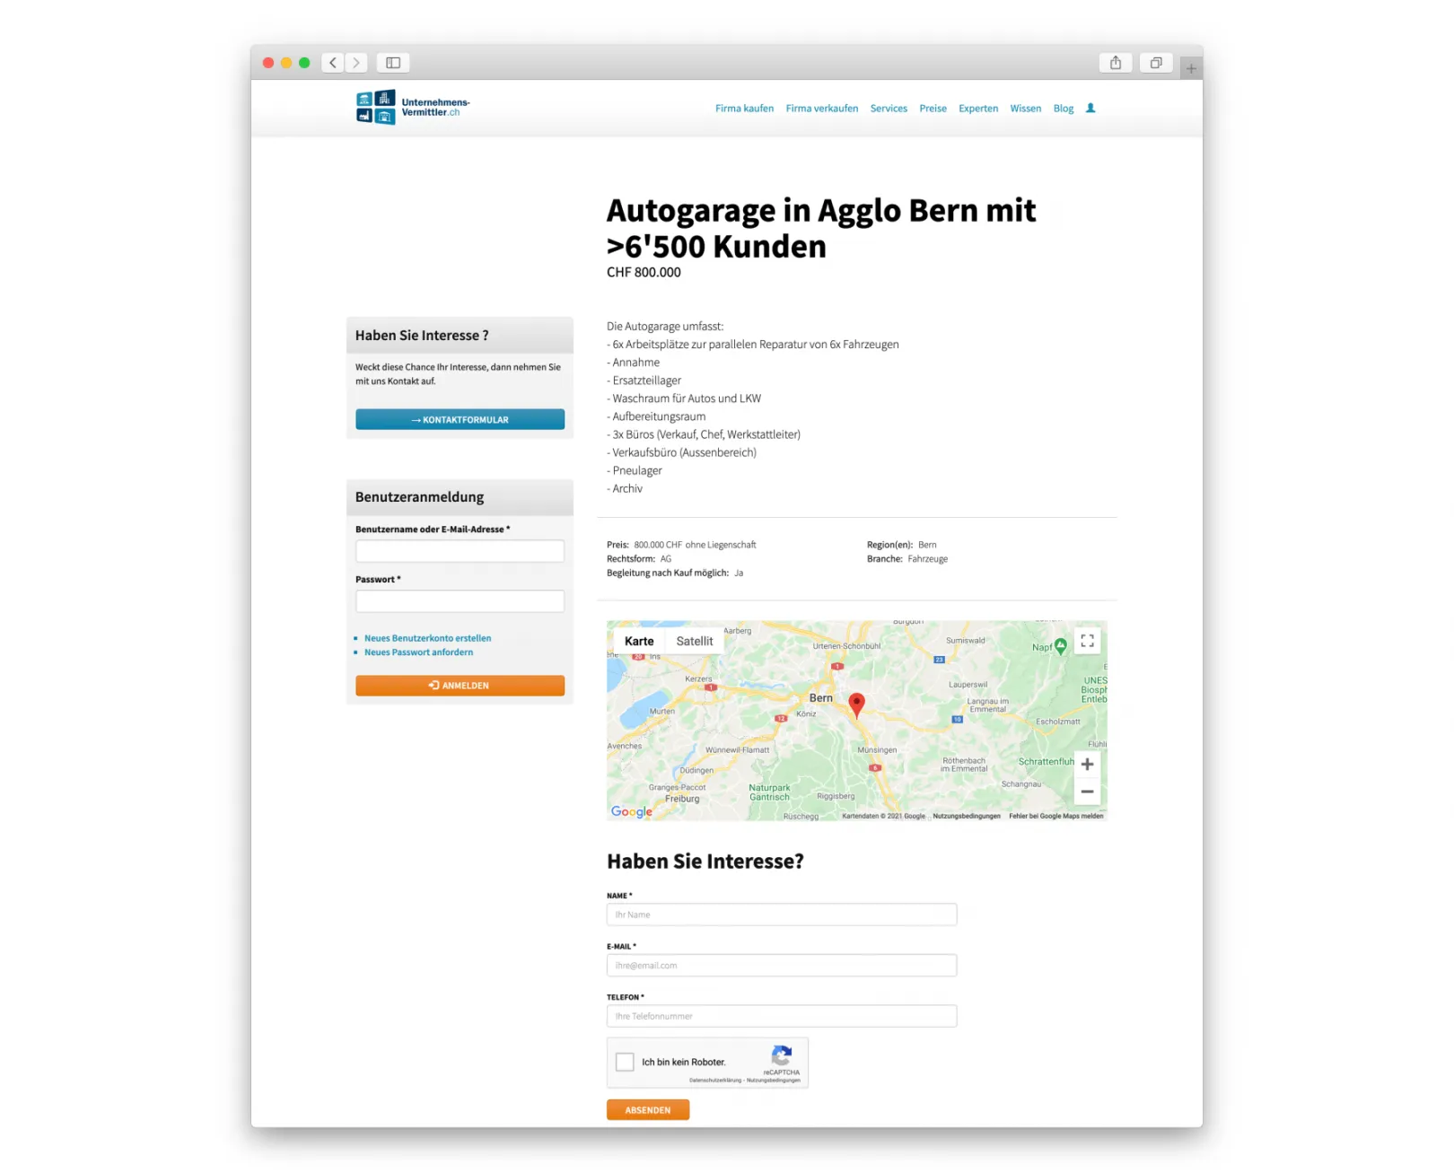Click the share icon in toolbar
This screenshot has height=1173, width=1454.
click(1116, 63)
